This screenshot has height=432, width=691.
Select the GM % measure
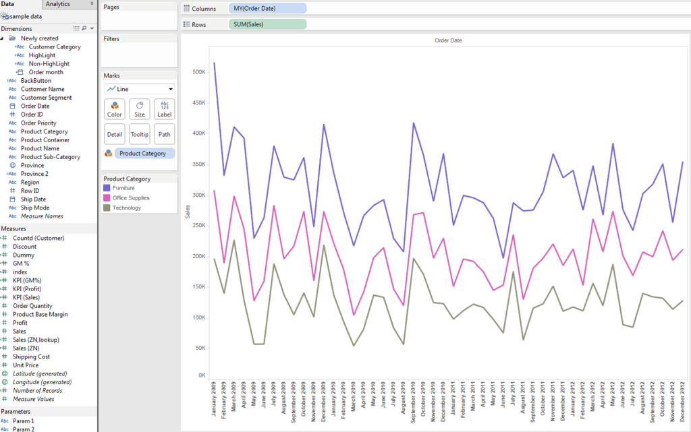(21, 264)
